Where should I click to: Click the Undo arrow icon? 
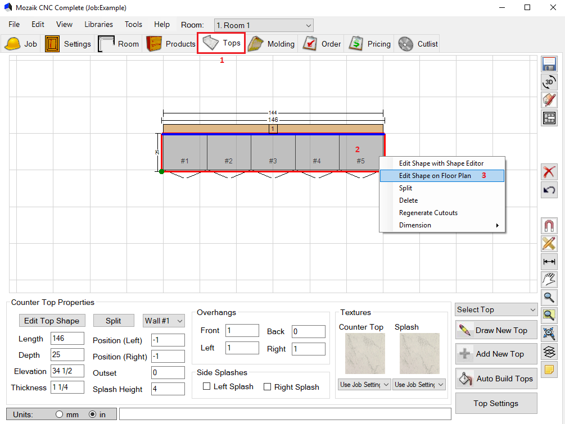[x=549, y=190]
